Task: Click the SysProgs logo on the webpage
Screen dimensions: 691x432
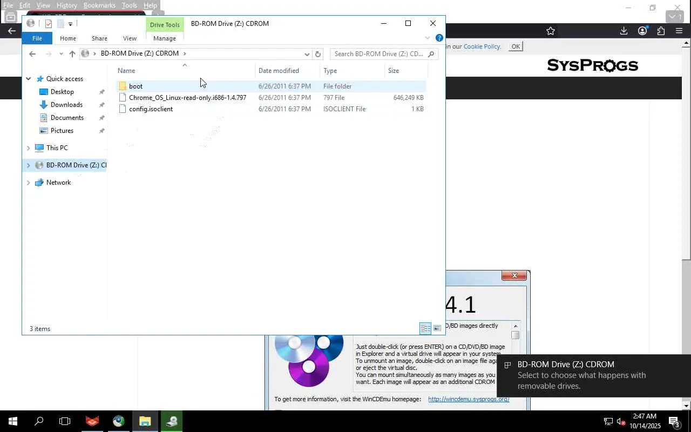Action: (593, 65)
